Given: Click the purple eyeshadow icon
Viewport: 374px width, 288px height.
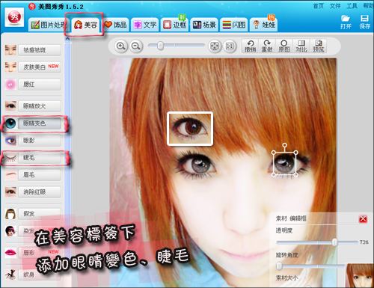Looking at the screenshot, I should tap(10, 141).
